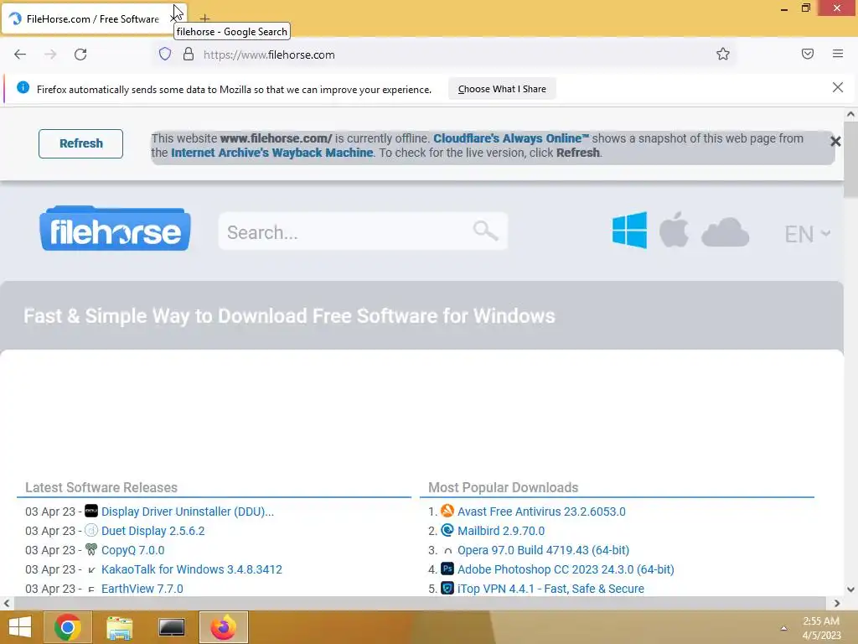
Task: Click the vertical scrollbar down arrow
Action: tap(850, 589)
